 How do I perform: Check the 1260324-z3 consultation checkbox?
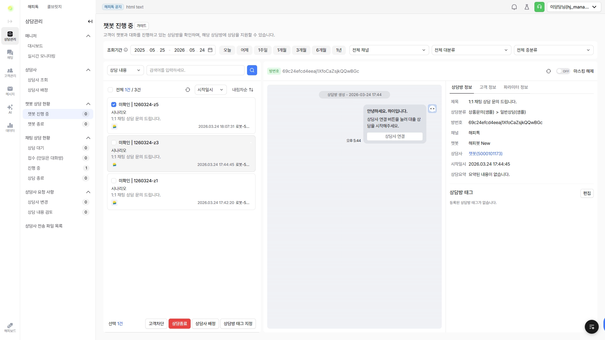pyautogui.click(x=114, y=143)
